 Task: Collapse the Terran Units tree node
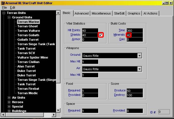[4, 13]
